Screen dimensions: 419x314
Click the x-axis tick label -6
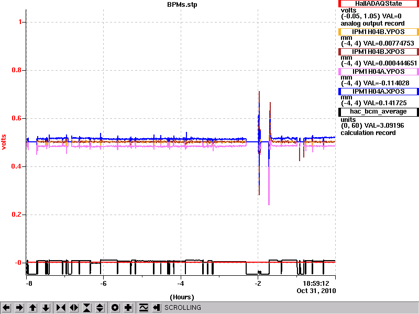click(x=103, y=284)
